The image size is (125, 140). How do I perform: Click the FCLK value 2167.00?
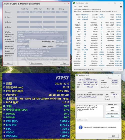118,17
